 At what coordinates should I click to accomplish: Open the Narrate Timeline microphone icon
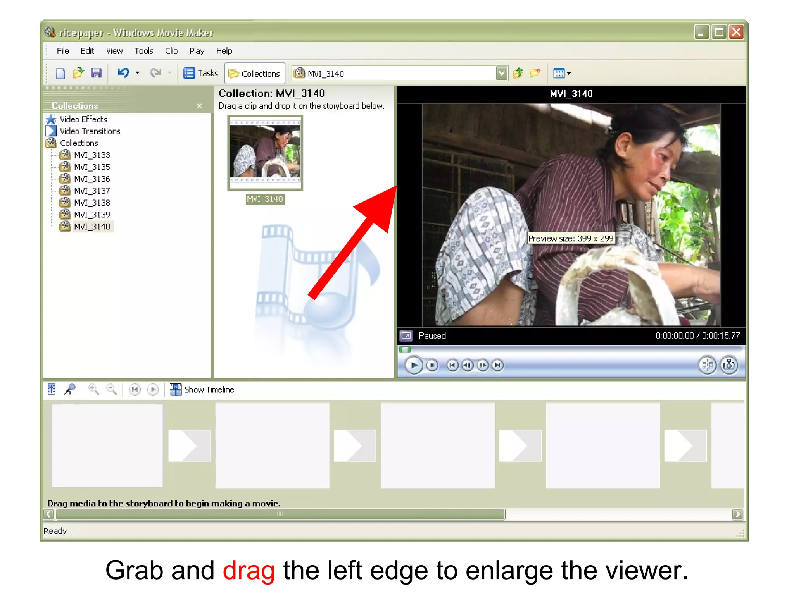(70, 389)
